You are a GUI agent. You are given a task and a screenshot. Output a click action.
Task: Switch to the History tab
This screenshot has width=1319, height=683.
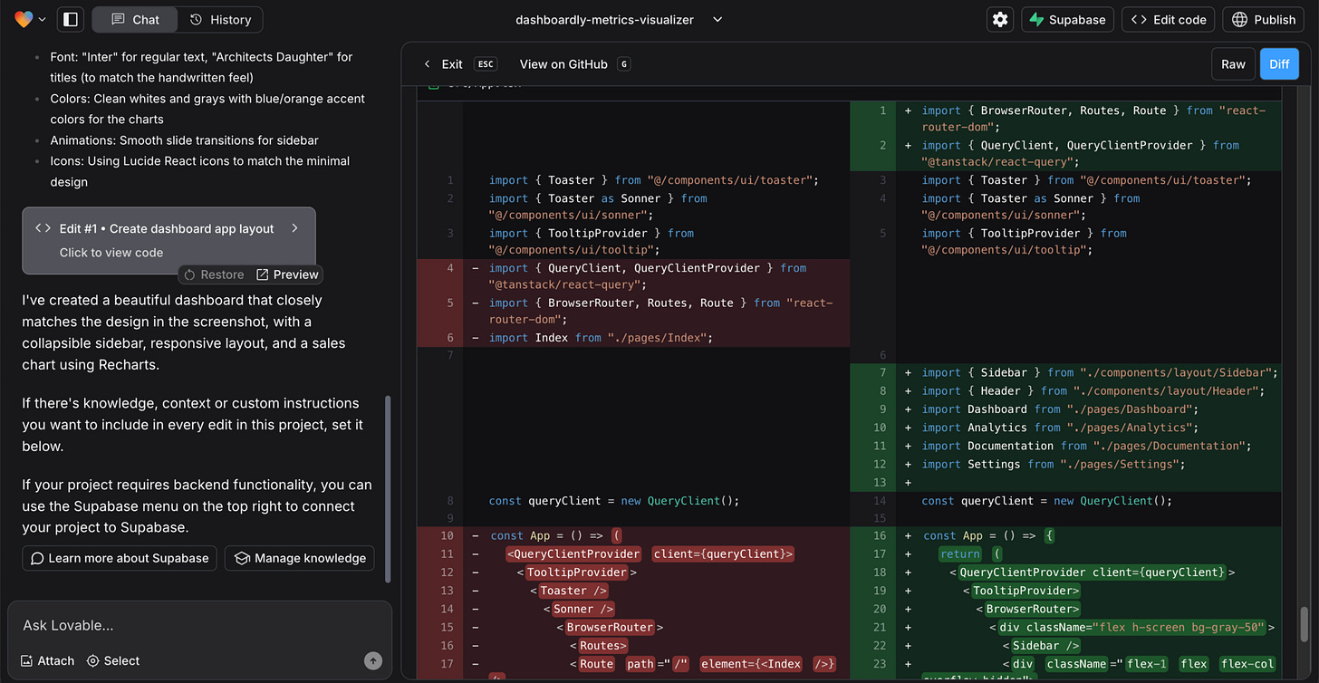220,19
